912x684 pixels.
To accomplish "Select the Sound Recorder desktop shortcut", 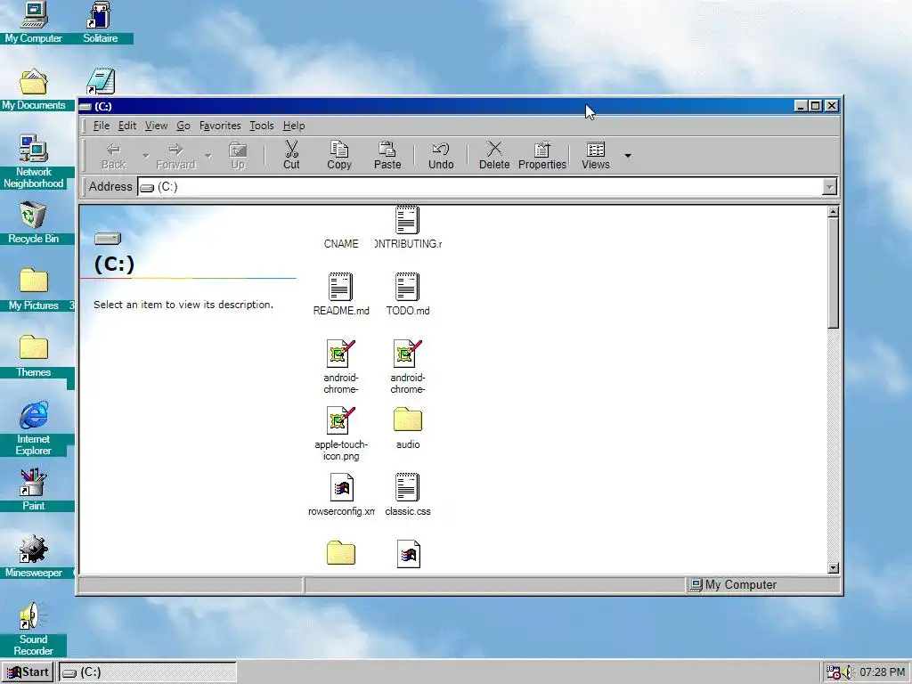I will tap(33, 629).
